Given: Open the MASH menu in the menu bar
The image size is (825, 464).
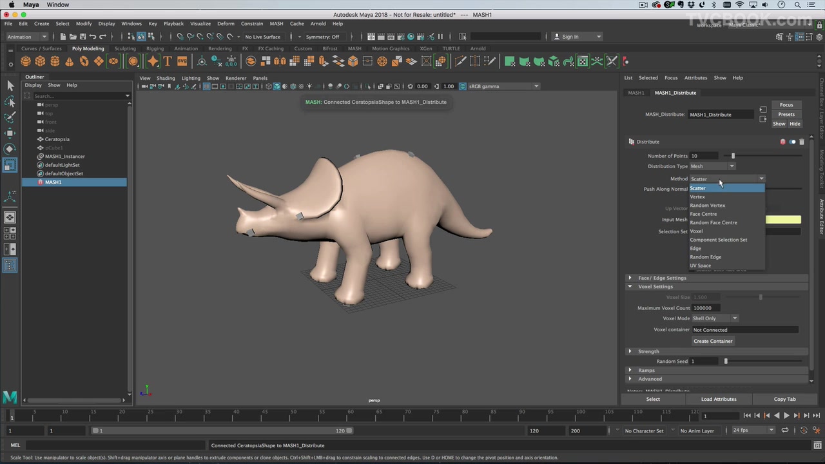Looking at the screenshot, I should pyautogui.click(x=277, y=24).
